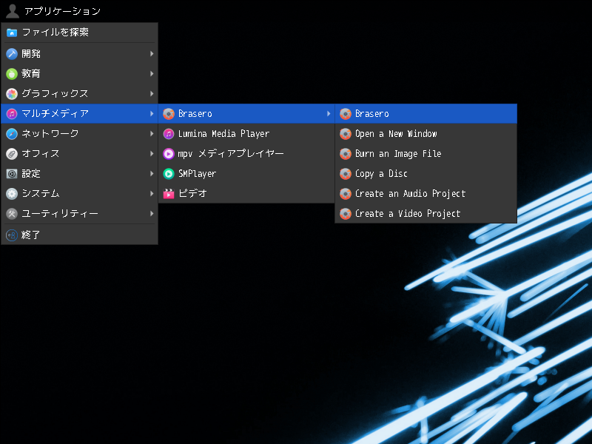
Task: Click the ファイルを探索 folder icon
Action: (x=12, y=33)
